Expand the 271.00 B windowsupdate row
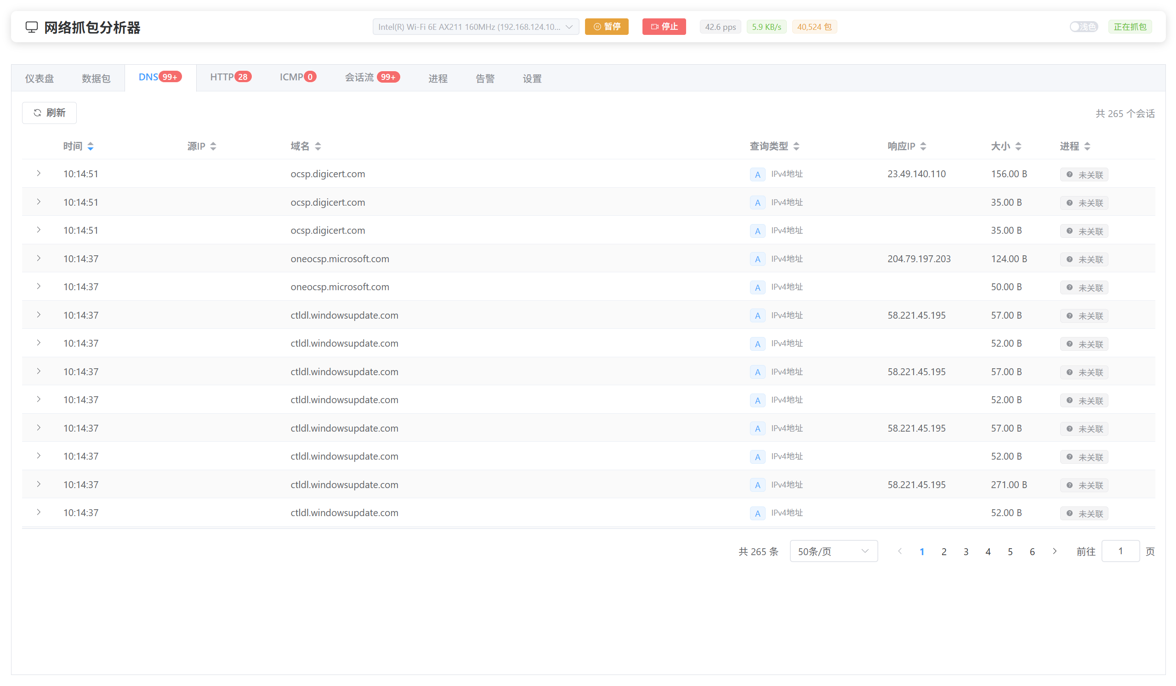The width and height of the screenshot is (1176, 686). [x=39, y=484]
